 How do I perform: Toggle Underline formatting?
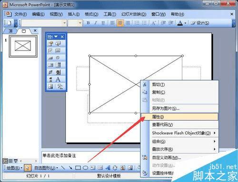pos(103,23)
